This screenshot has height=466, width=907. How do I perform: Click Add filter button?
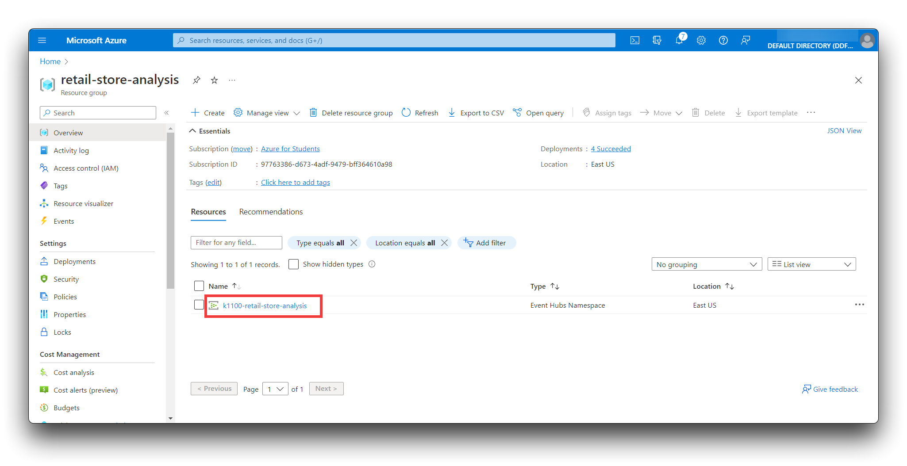click(x=486, y=243)
